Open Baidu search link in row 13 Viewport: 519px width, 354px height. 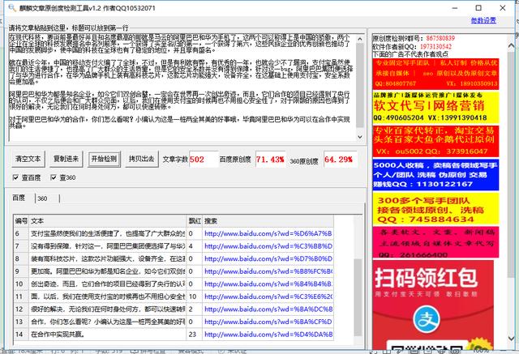(x=268, y=322)
